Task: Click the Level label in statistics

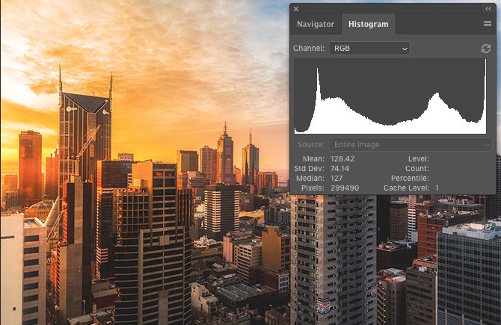Action: pyautogui.click(x=418, y=159)
